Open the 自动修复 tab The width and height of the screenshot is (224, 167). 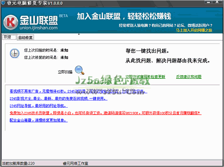tap(25, 37)
